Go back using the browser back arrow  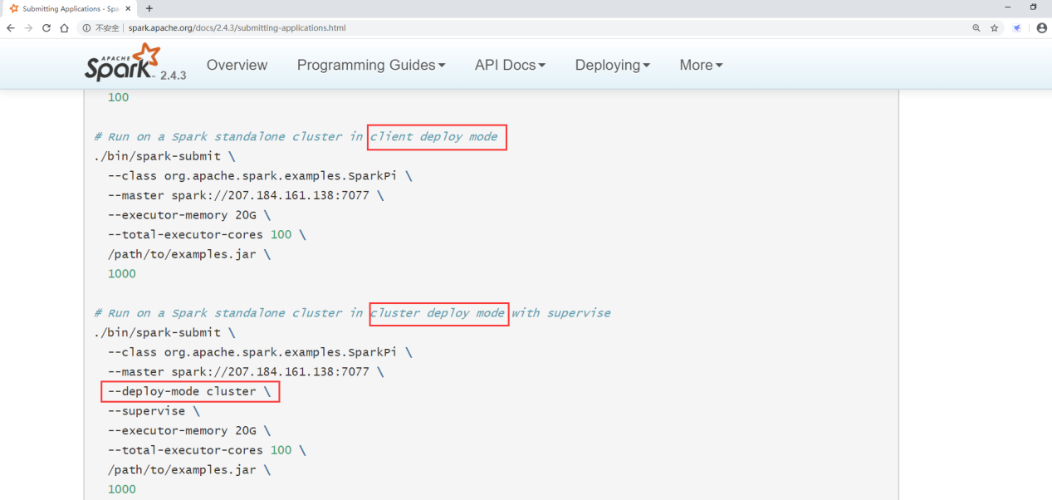[x=11, y=27]
